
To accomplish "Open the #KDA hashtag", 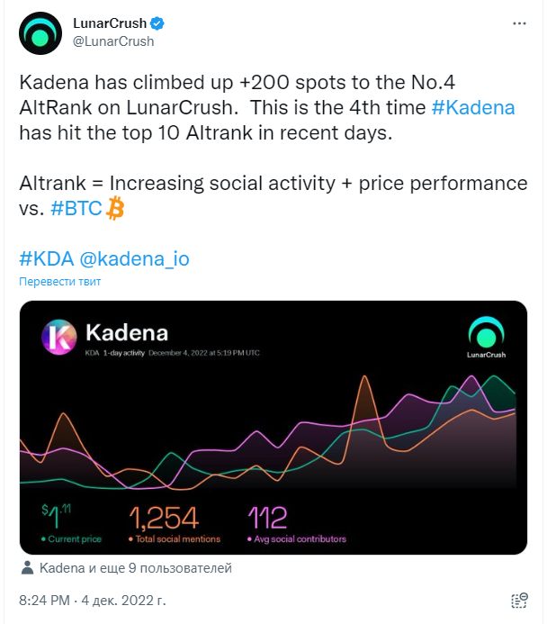I will pos(47,259).
